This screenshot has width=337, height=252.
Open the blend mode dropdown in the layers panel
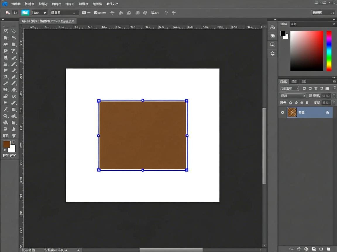click(293, 96)
